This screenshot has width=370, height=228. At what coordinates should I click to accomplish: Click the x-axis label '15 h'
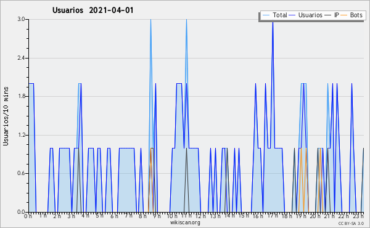pos(244,216)
